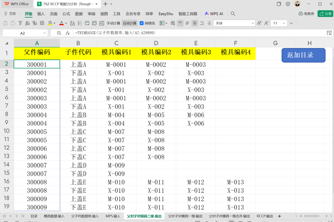Open the EasyShu tab
334x222 pixels.
tap(166, 14)
